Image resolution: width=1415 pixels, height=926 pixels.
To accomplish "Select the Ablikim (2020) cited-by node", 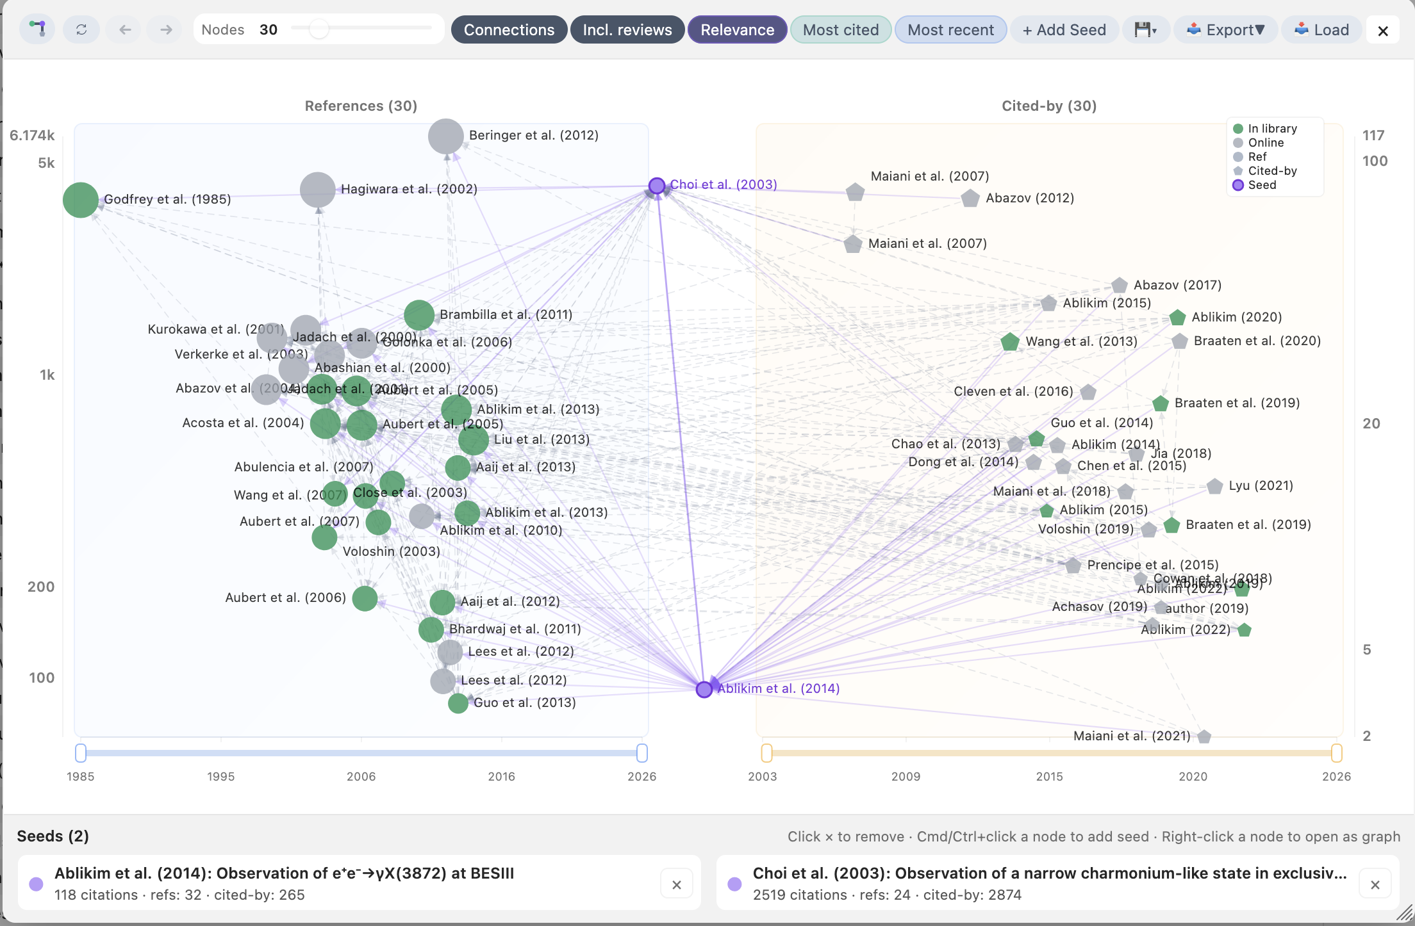I will pos(1177,318).
